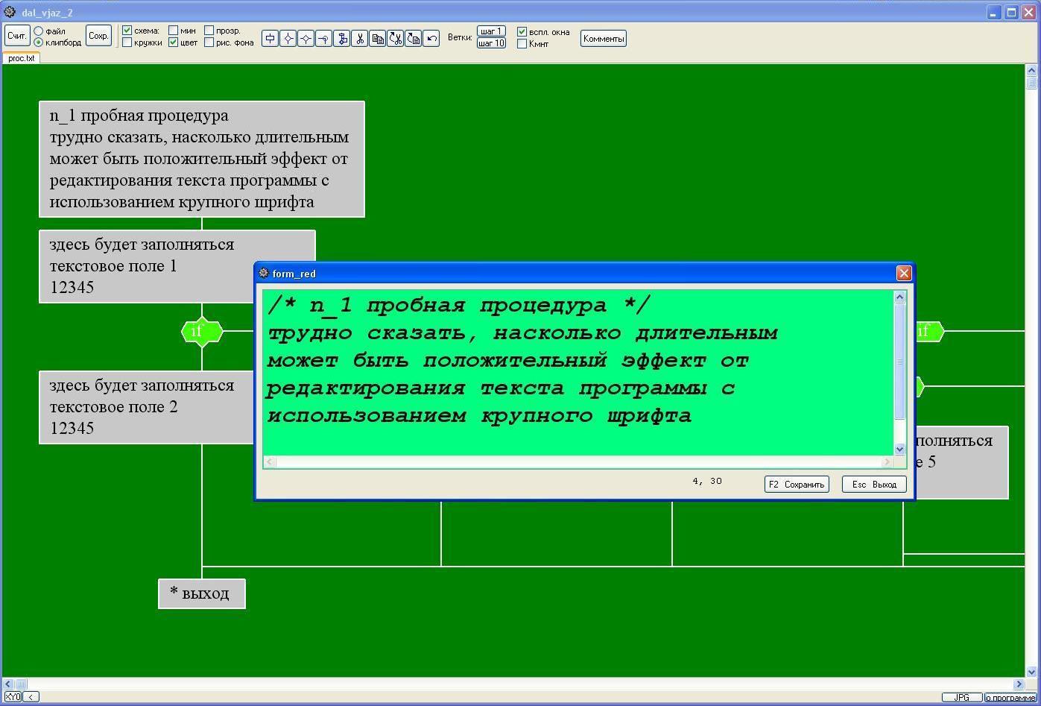Click the rectangle block insert icon
Screen dimensions: 1041x706
(x=270, y=38)
